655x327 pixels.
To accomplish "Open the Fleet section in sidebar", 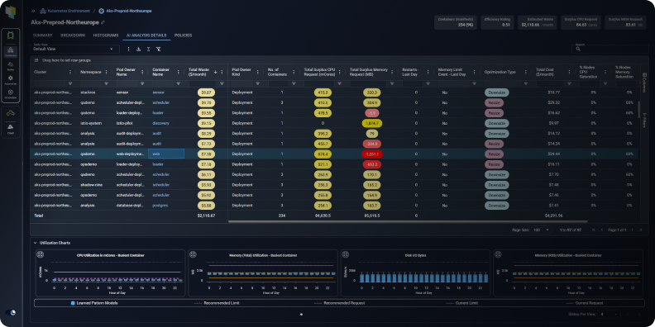I will click(x=11, y=128).
